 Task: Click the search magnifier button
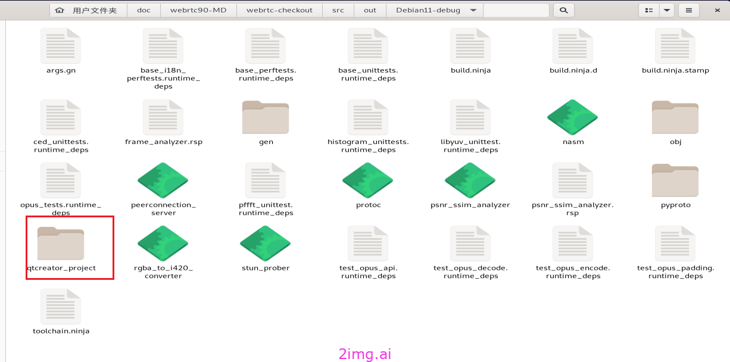(563, 10)
